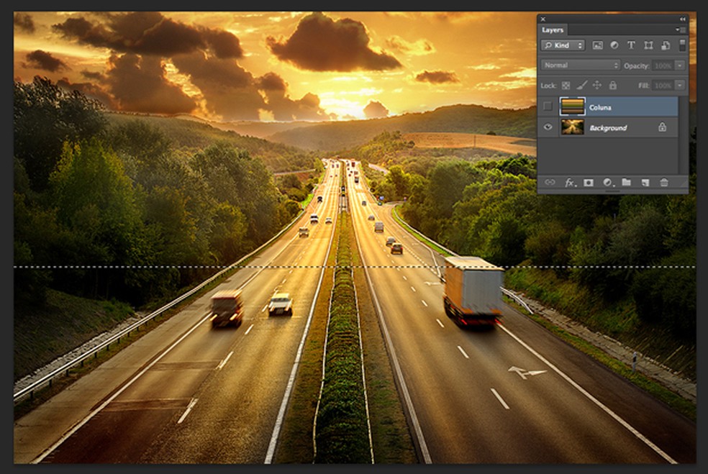Switch to the Layers tab
This screenshot has height=474, width=708.
click(553, 29)
